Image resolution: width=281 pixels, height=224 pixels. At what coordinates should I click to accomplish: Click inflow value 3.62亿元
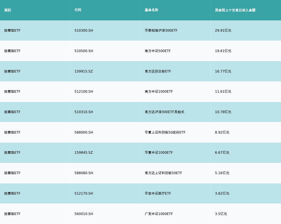(222, 193)
